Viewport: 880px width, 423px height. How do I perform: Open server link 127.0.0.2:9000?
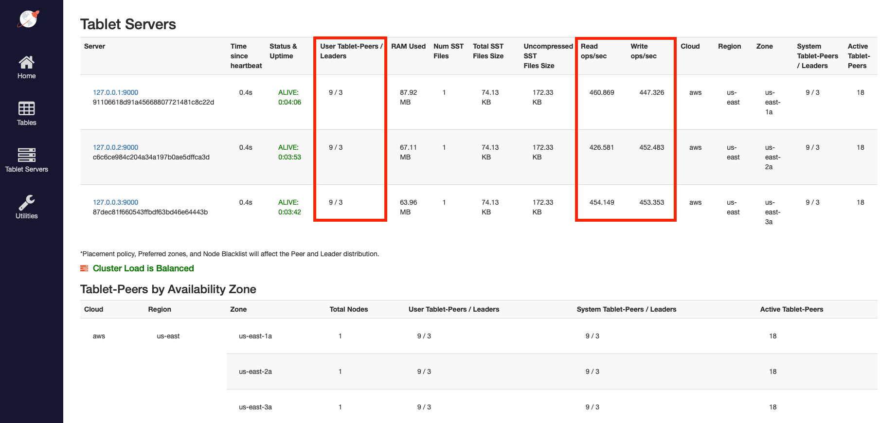click(x=115, y=147)
